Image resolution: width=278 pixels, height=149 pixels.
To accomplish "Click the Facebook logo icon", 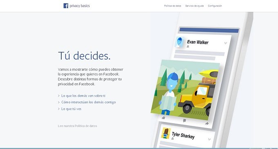I will click(66, 6).
